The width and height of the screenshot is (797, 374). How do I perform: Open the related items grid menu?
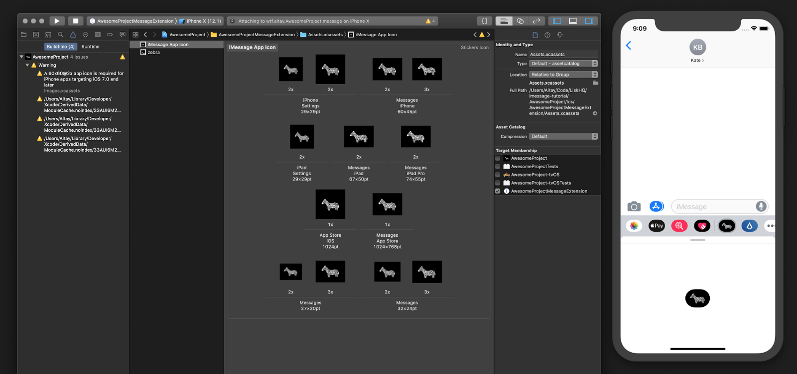point(135,35)
